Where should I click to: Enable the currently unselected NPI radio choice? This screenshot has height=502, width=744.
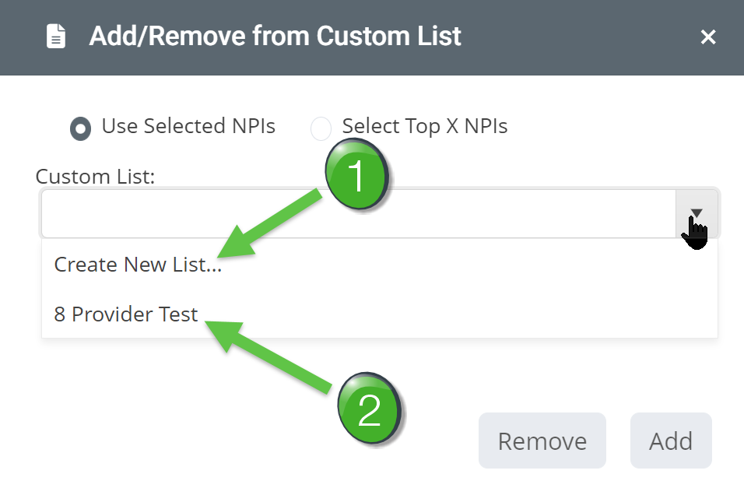321,128
